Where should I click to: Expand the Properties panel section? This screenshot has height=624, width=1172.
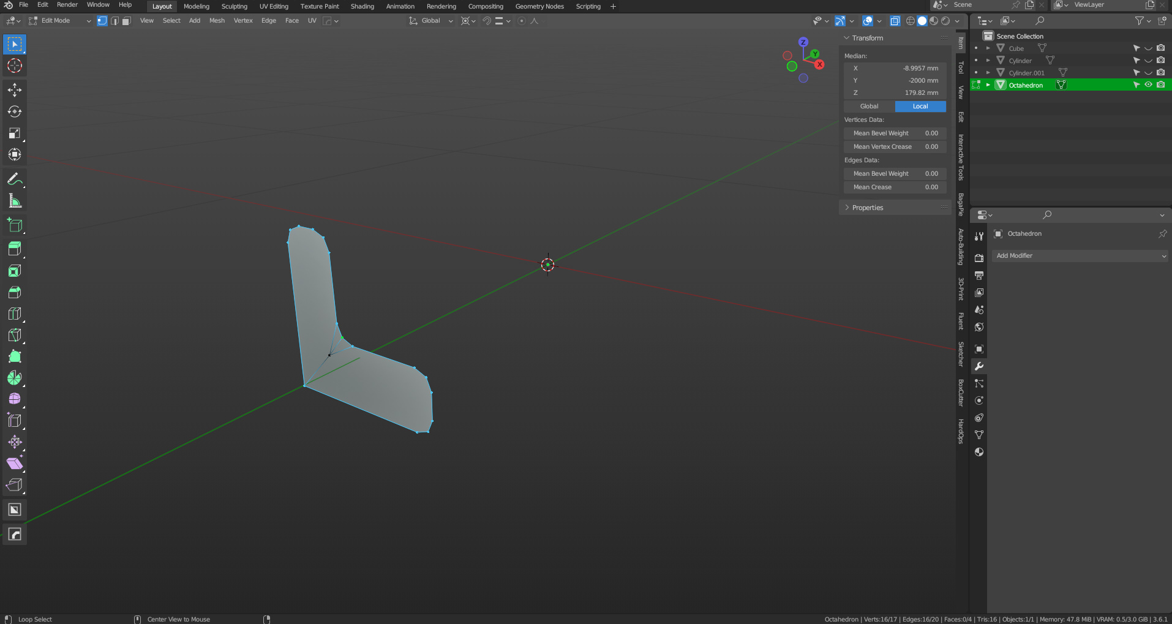(868, 208)
